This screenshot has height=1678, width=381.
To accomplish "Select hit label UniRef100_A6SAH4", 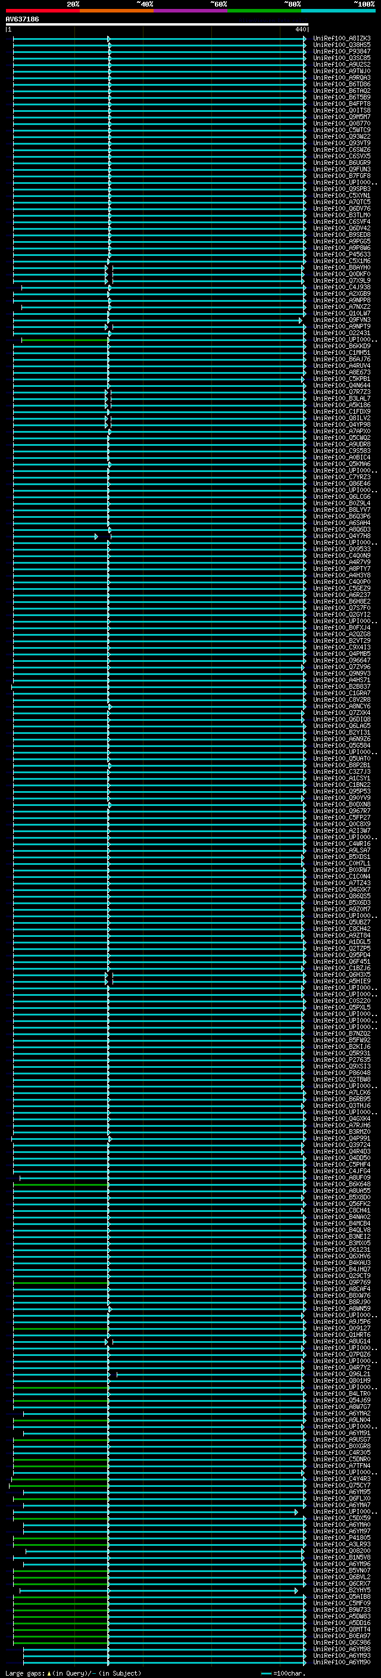I will coord(342,523).
